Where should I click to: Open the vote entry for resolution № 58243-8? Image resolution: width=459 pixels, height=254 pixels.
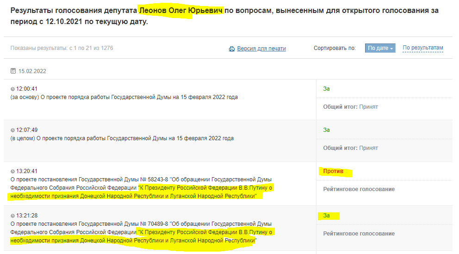pyautogui.click(x=141, y=188)
